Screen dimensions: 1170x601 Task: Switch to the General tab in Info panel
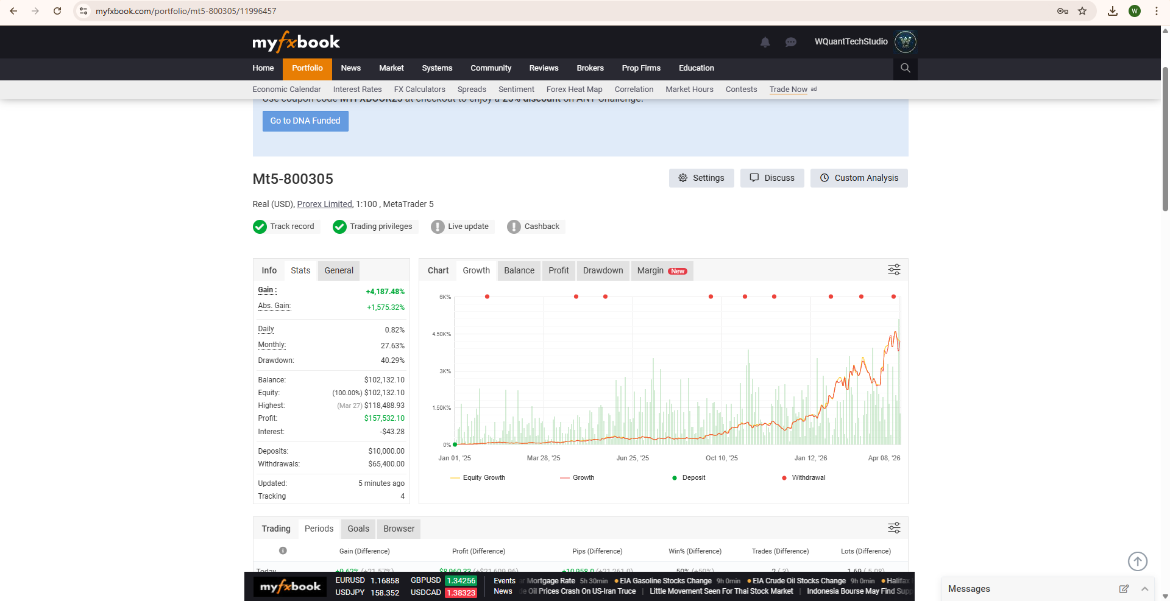click(x=339, y=271)
